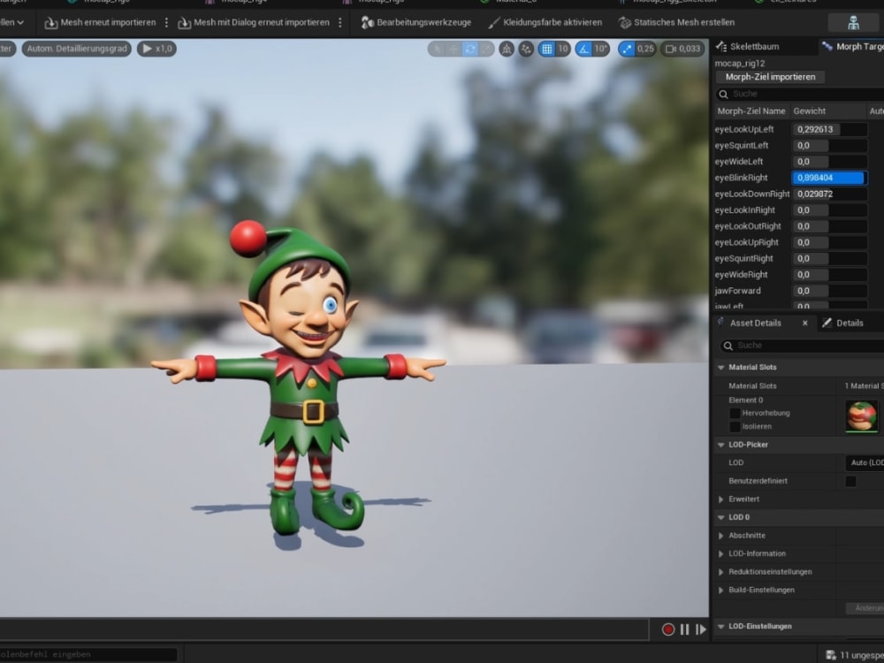Toggle scale snapping in viewport toolbar

click(x=627, y=49)
